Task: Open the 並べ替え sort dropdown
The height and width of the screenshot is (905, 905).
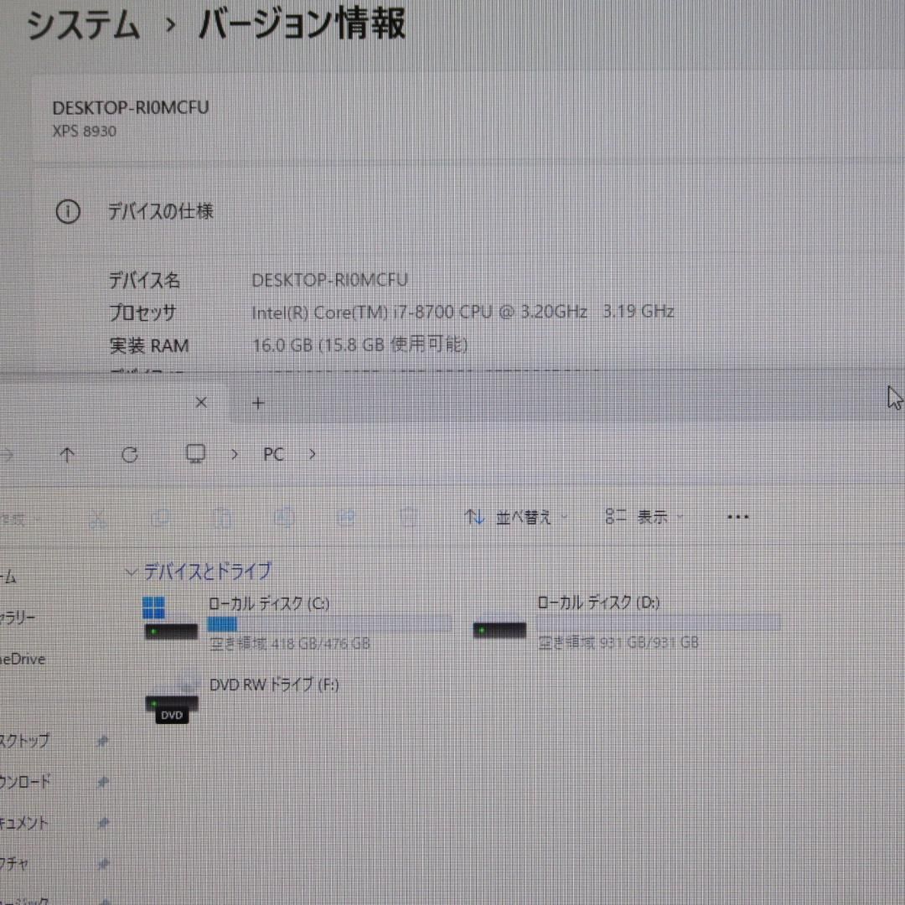Action: click(x=516, y=518)
